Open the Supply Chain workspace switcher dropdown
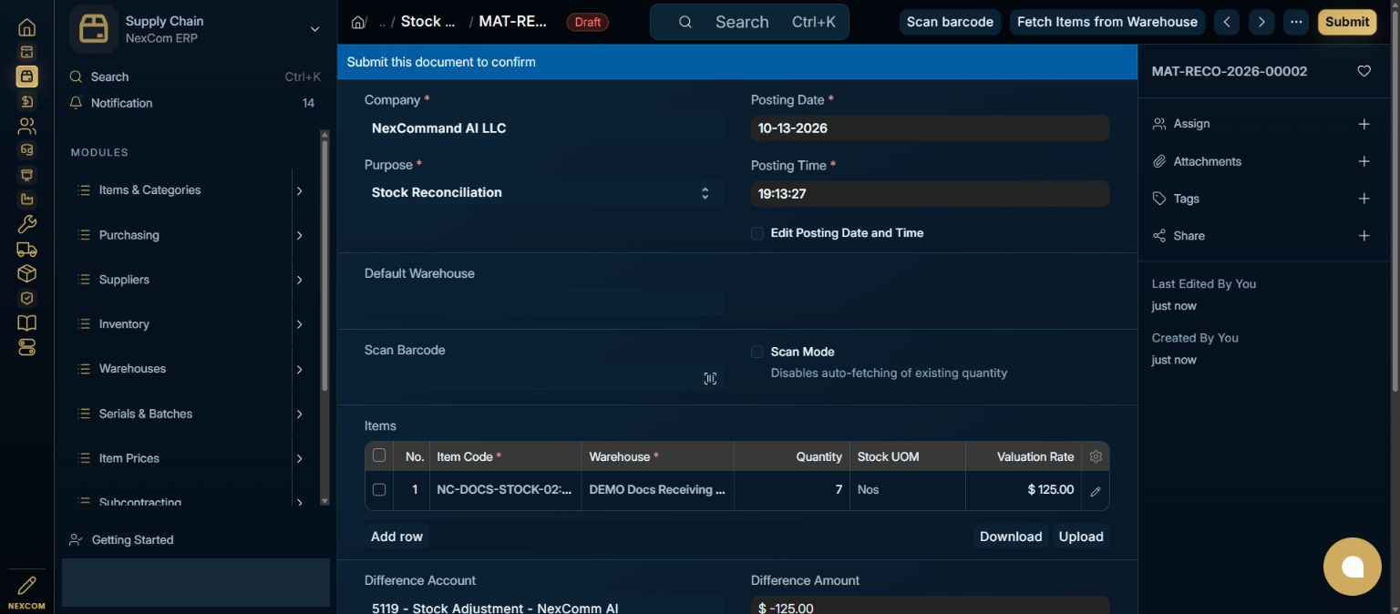 click(314, 29)
